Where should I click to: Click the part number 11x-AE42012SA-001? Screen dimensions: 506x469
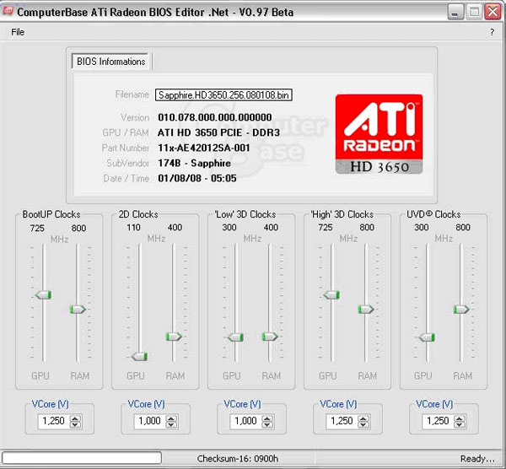pos(204,148)
